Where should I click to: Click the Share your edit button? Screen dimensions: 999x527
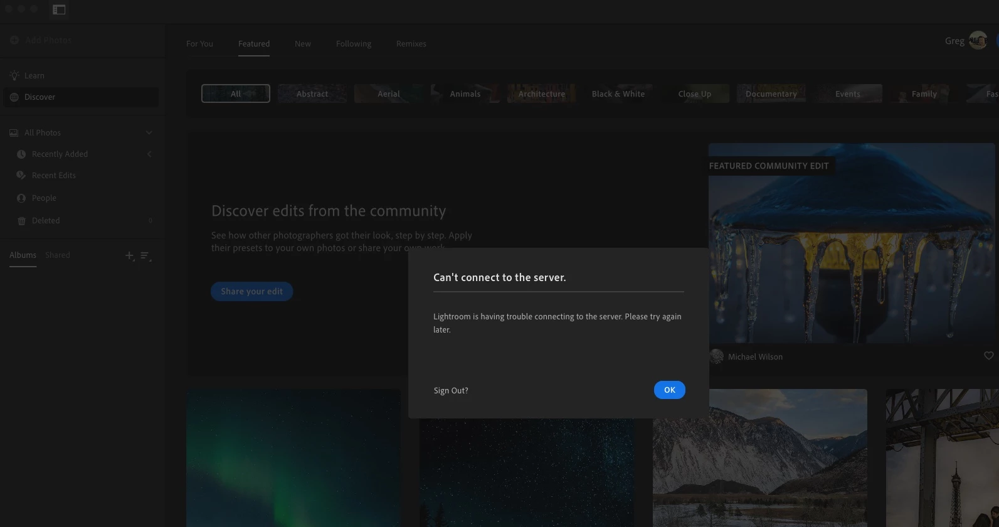(x=251, y=291)
